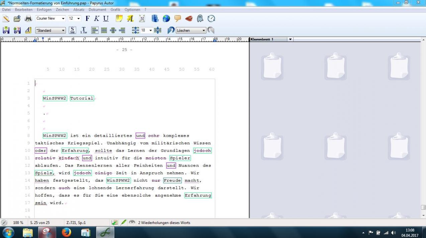Click the vertical scrollbar thumb on the right
This screenshot has width=426, height=238.
(x=423, y=207)
